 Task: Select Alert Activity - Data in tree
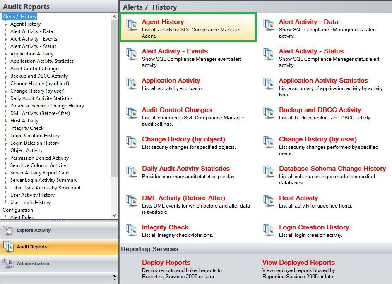31,31
